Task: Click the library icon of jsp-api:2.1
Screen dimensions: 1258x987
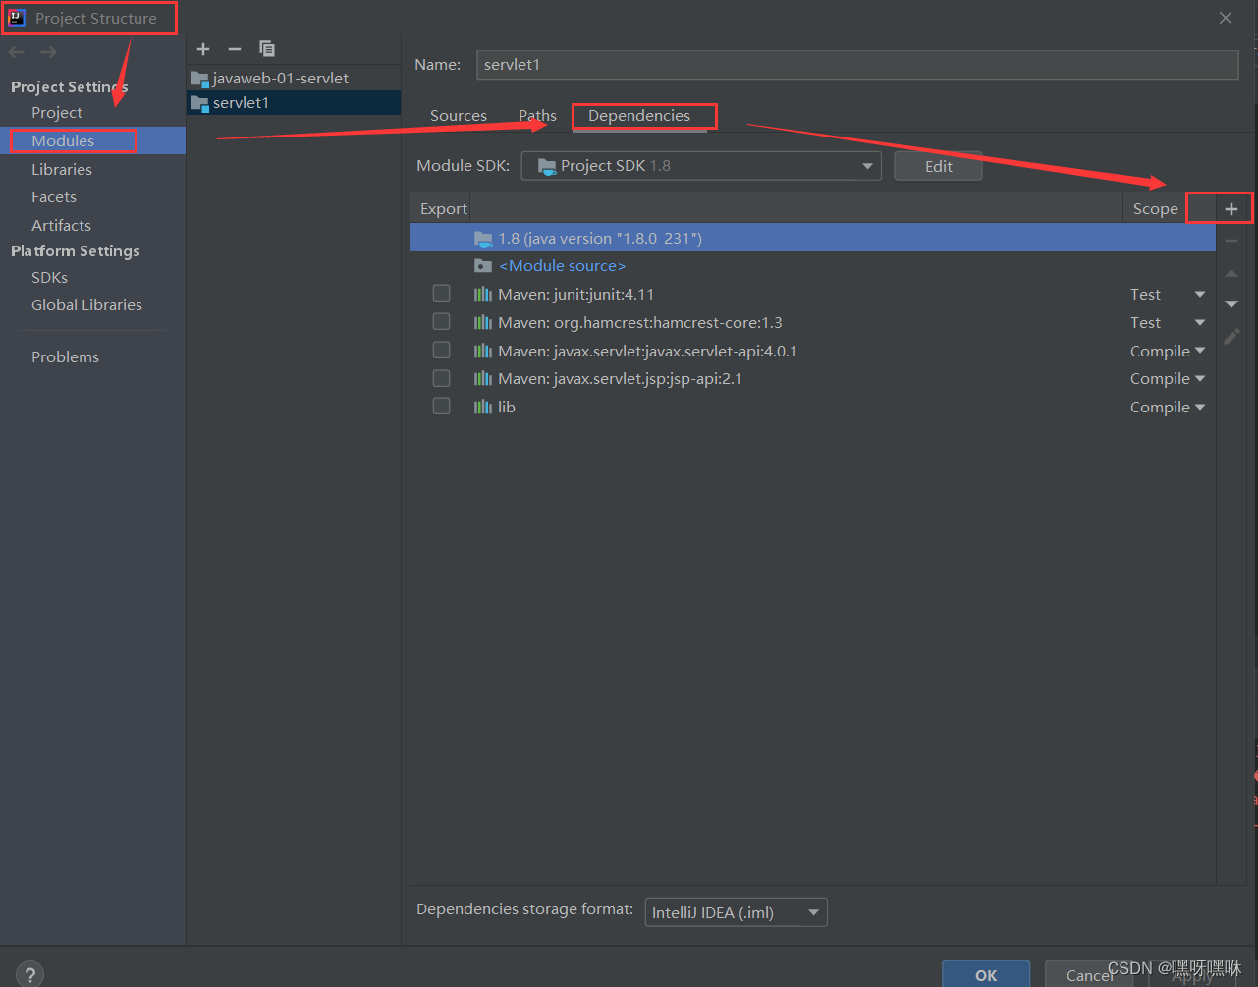Action: click(483, 378)
